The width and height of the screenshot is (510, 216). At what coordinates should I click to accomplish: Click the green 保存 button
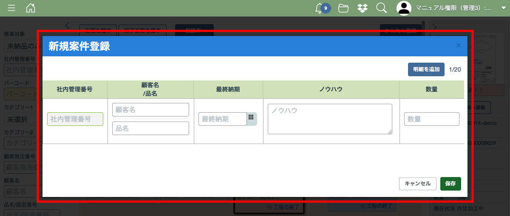[x=450, y=184]
